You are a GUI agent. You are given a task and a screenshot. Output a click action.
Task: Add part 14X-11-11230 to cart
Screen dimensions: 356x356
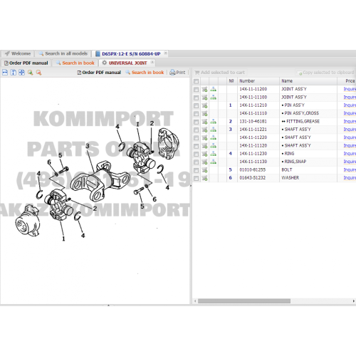(x=204, y=154)
